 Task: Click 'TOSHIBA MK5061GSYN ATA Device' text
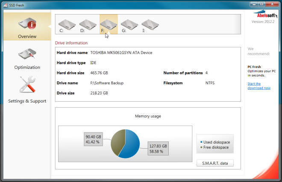point(121,53)
